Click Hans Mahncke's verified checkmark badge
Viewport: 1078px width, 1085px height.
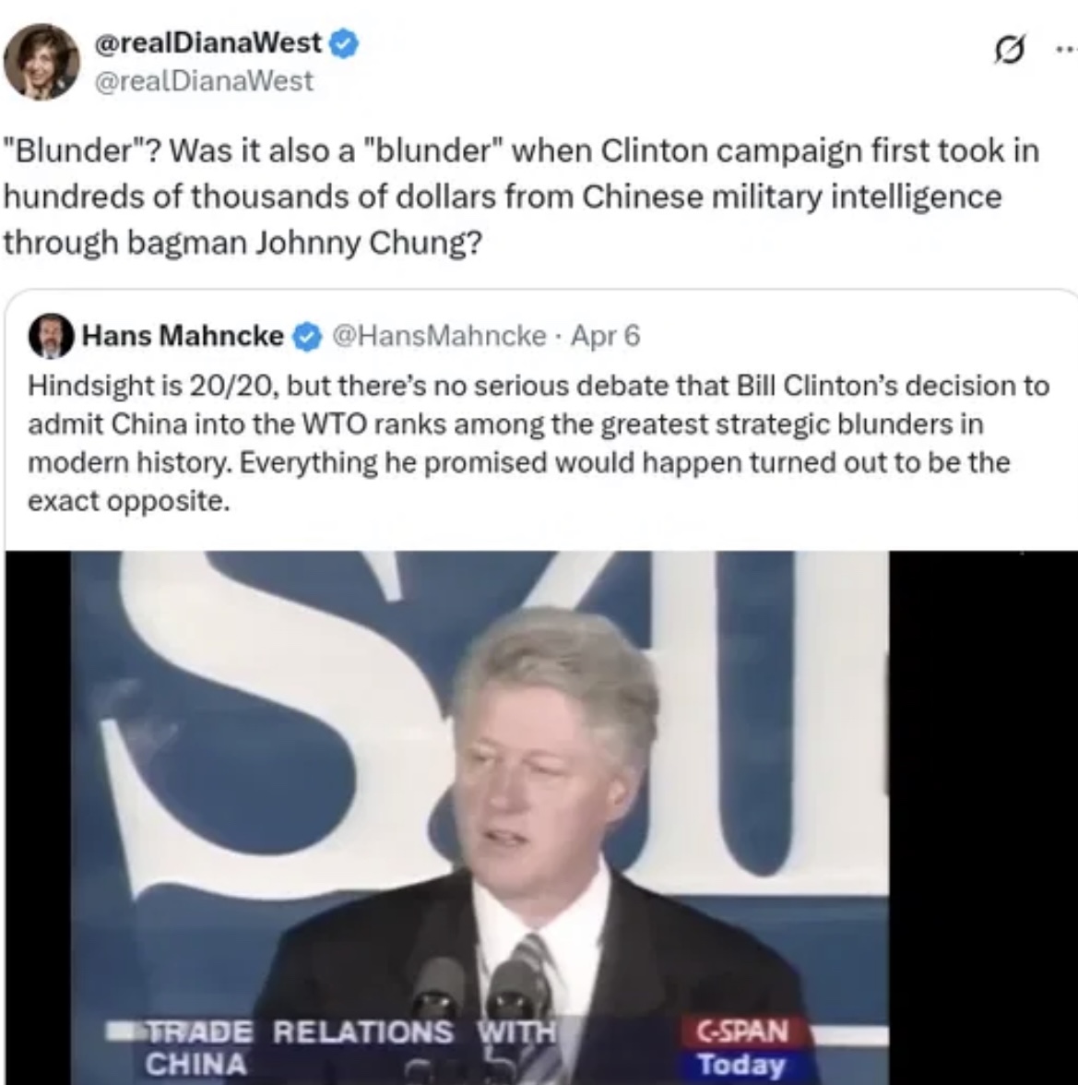[308, 336]
